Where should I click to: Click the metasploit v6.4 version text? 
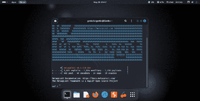(x=77, y=68)
